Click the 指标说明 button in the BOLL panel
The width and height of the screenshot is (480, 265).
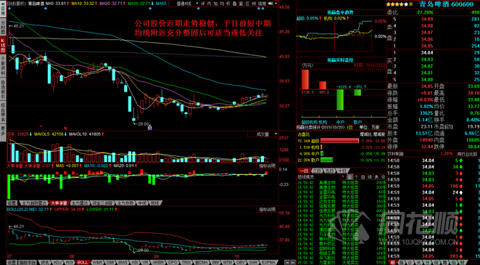(x=268, y=210)
